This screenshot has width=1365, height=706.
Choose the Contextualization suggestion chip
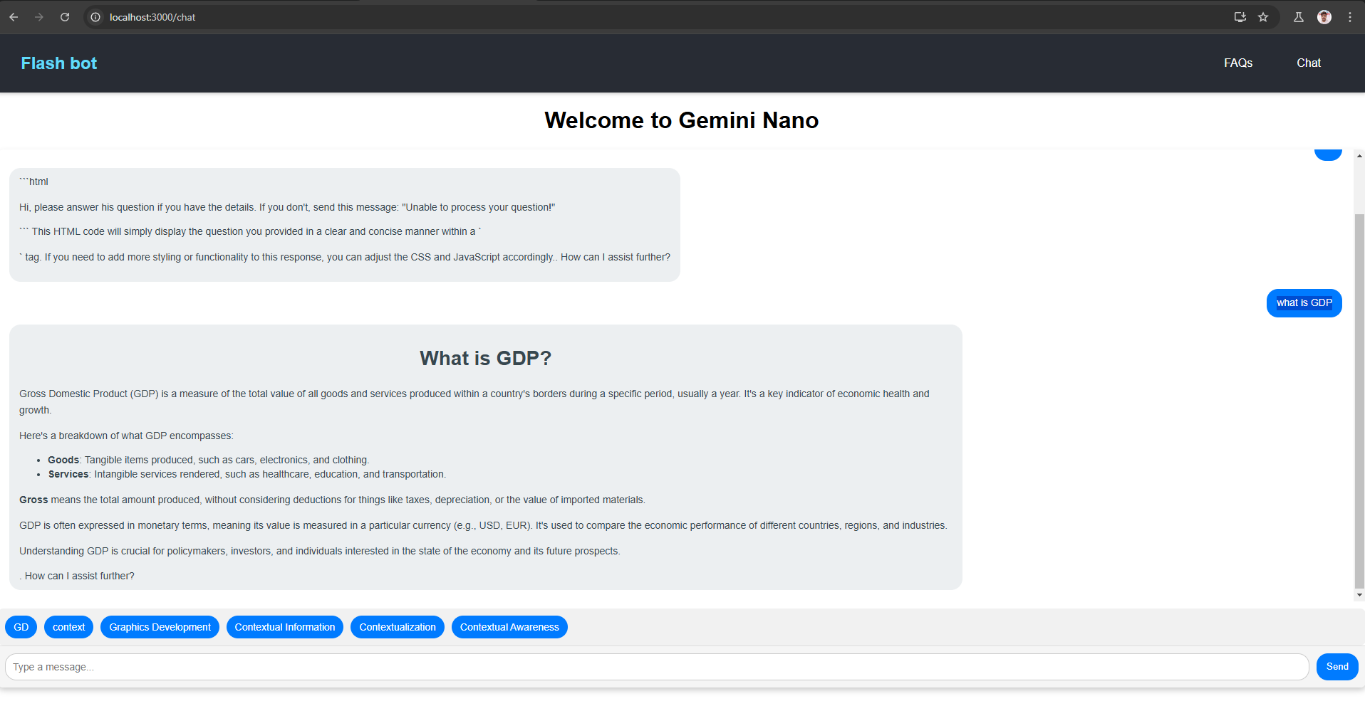coord(398,627)
